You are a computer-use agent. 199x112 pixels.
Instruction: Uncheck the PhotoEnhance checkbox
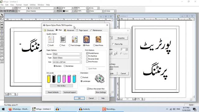pos(87,53)
